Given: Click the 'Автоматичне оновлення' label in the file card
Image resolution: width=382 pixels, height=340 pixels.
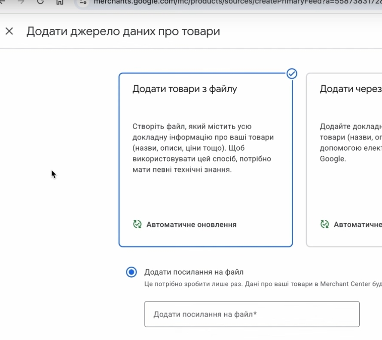Looking at the screenshot, I should 191,224.
